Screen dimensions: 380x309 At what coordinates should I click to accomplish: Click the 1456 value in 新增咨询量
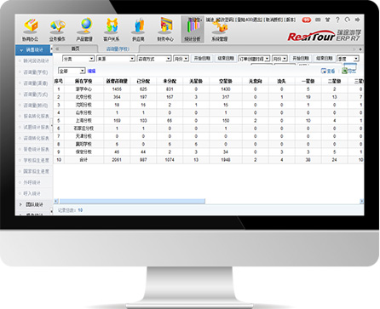click(x=117, y=89)
